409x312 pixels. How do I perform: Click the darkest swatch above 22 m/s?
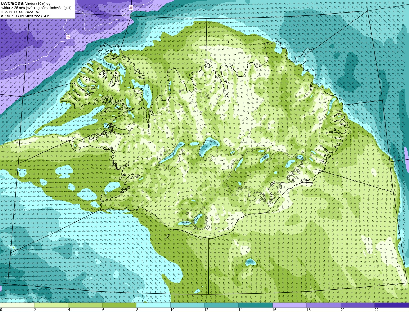coord(392,305)
